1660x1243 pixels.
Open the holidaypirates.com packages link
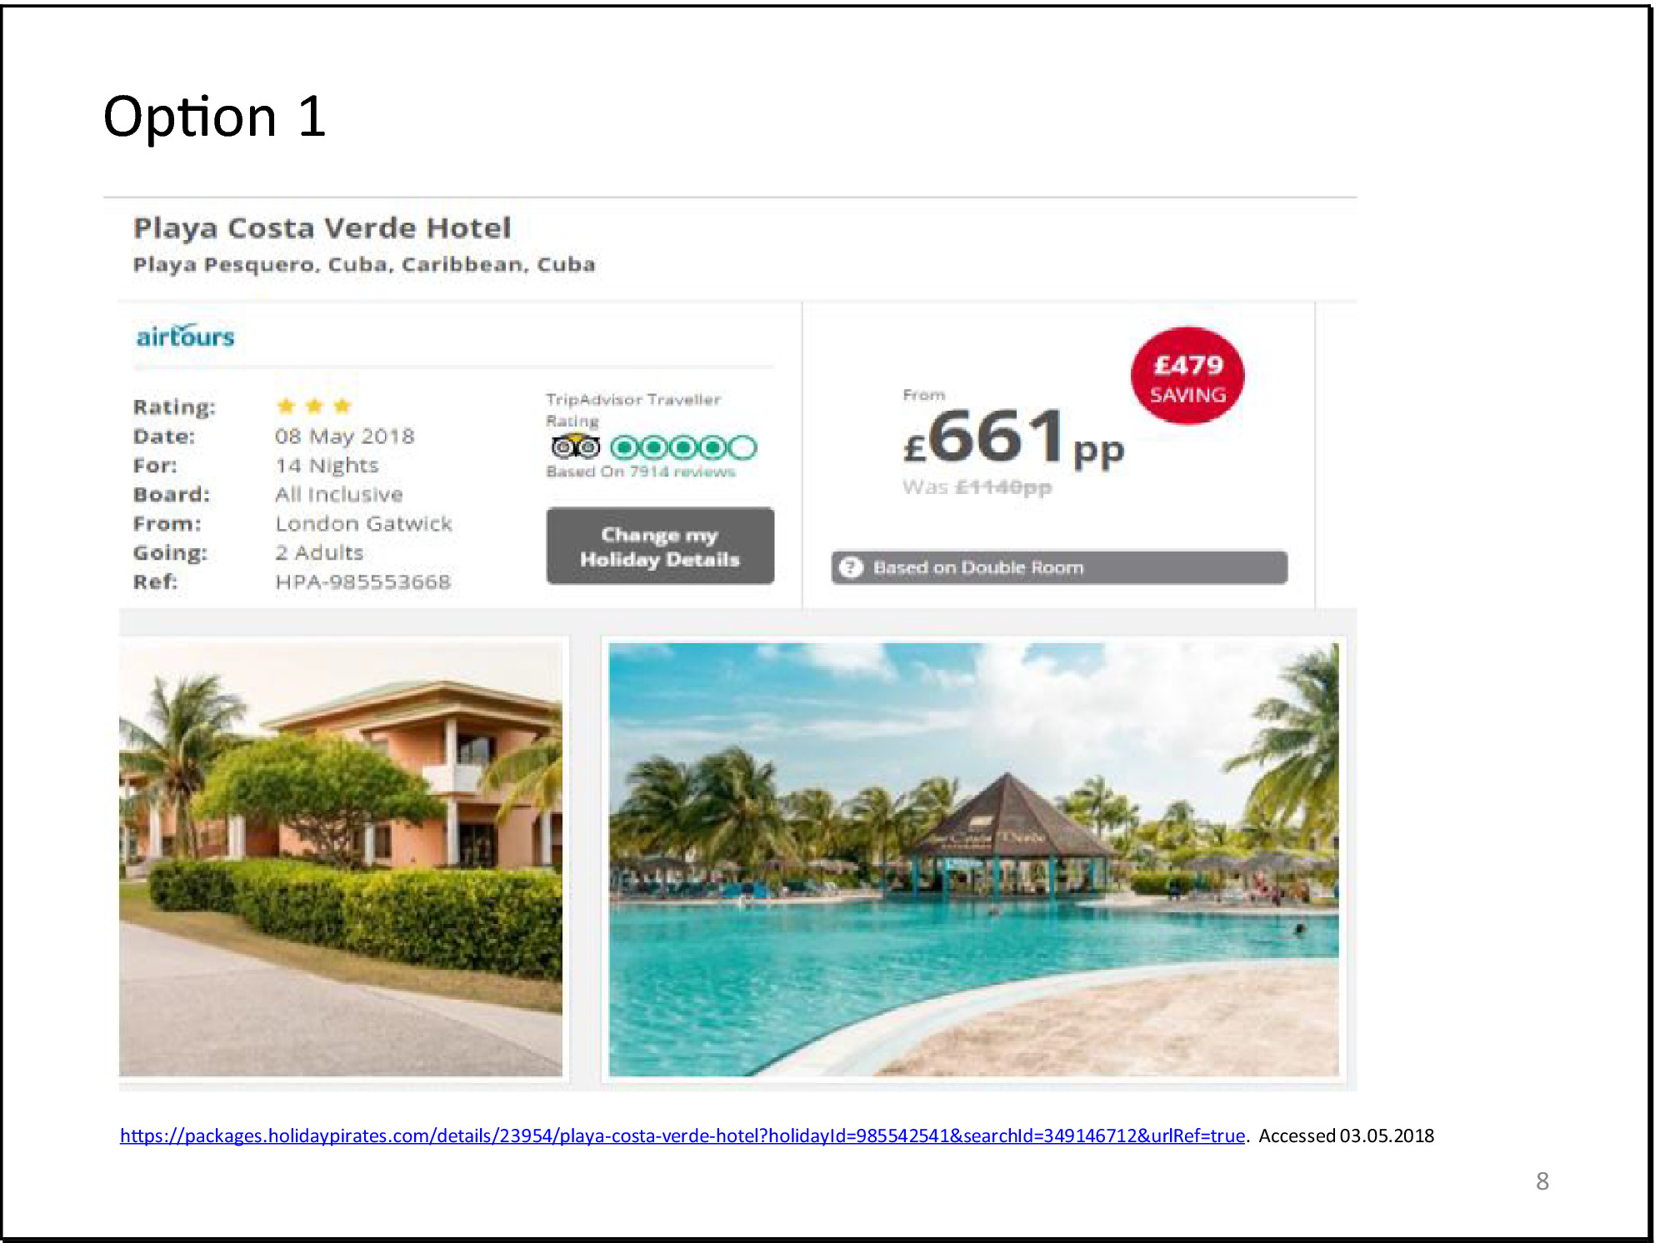(682, 1136)
